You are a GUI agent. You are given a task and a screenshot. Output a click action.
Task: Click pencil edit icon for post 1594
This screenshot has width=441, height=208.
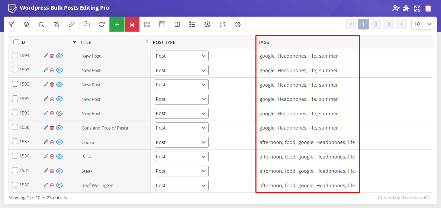click(x=46, y=56)
